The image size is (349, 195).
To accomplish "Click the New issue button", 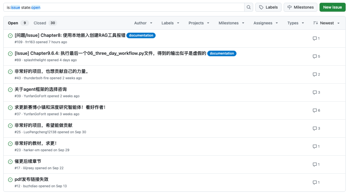I will (332, 7).
